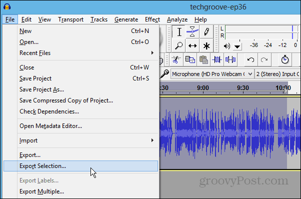Click the Sync-Lock clock icon

285,59
